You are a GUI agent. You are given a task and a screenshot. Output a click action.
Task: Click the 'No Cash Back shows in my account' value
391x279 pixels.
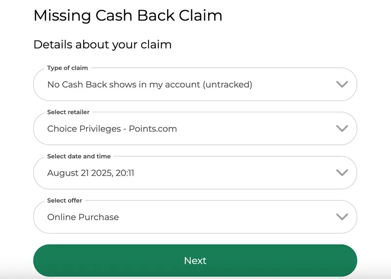[x=150, y=84]
